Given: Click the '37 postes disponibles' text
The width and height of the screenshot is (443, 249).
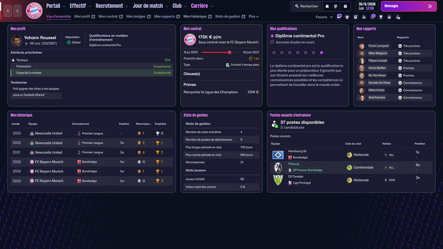Looking at the screenshot, I should point(302,122).
